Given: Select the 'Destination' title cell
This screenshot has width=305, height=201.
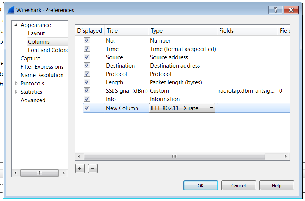Looking at the screenshot, I should click(120, 66).
